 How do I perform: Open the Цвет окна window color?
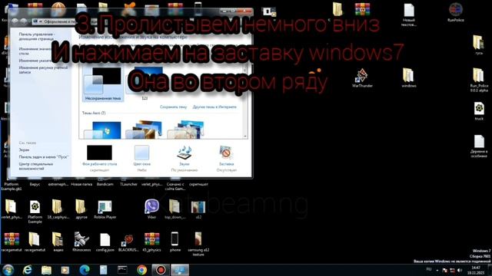point(141,159)
